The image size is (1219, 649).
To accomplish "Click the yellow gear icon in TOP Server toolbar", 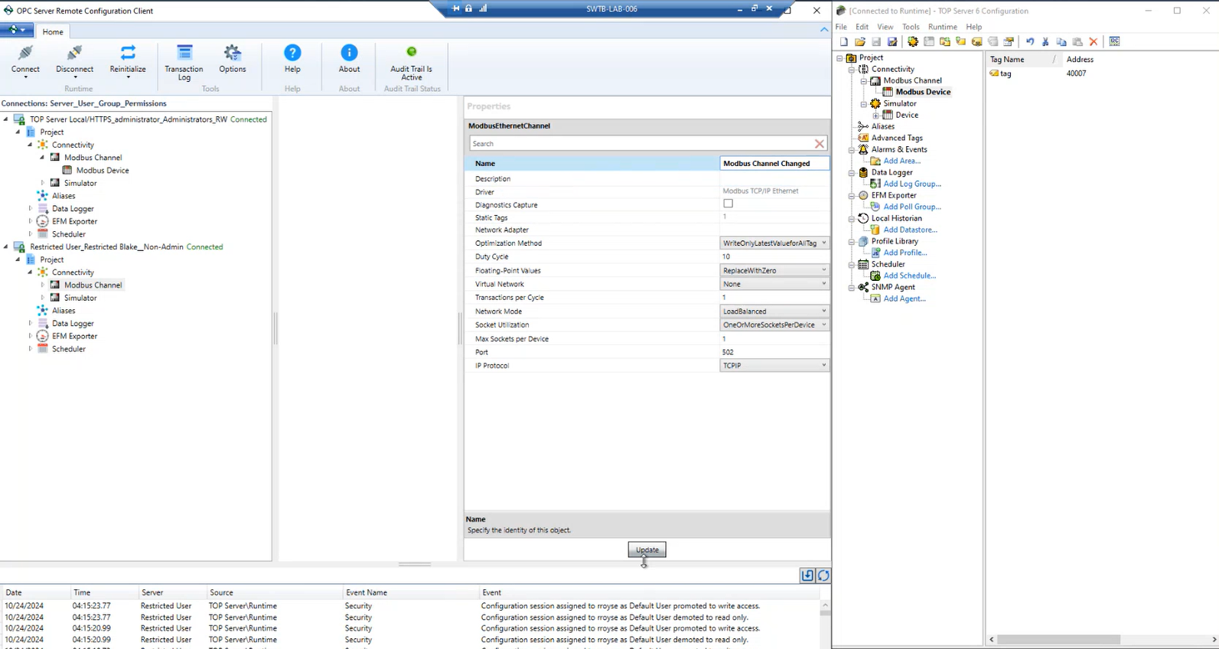I will (x=913, y=42).
